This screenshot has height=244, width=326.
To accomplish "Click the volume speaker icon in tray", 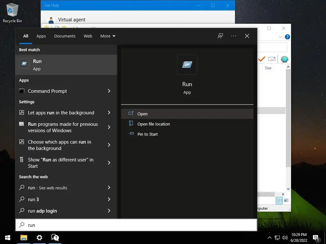I will tap(285, 238).
